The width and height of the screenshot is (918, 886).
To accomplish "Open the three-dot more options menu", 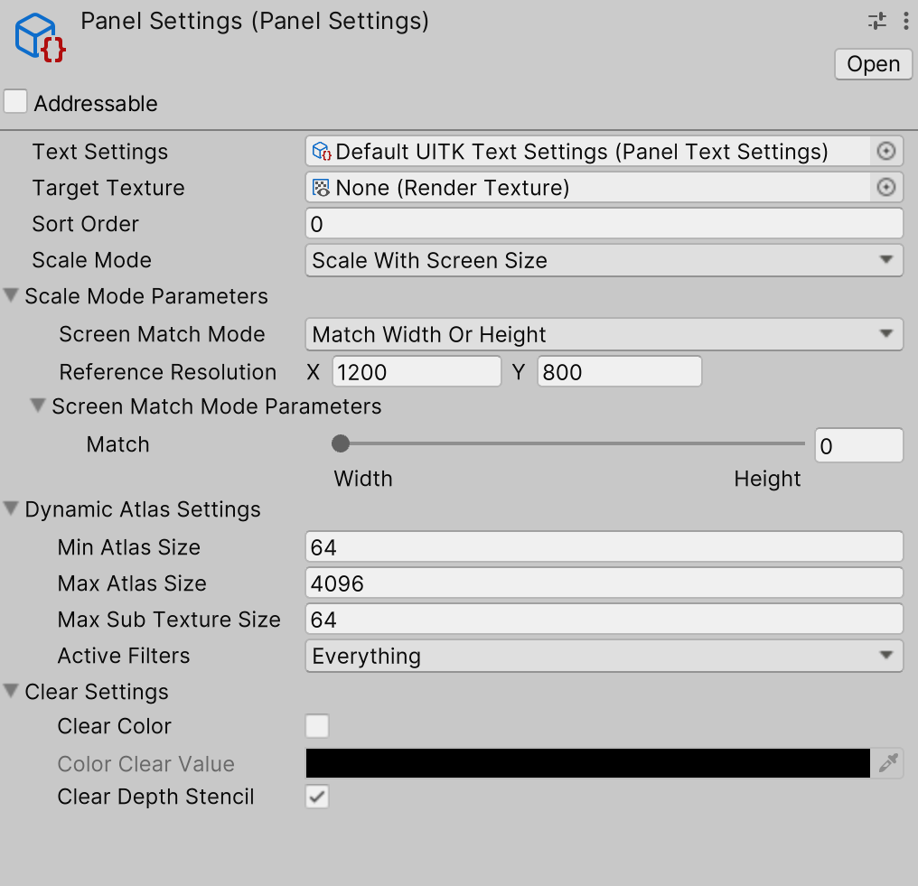I will [905, 22].
